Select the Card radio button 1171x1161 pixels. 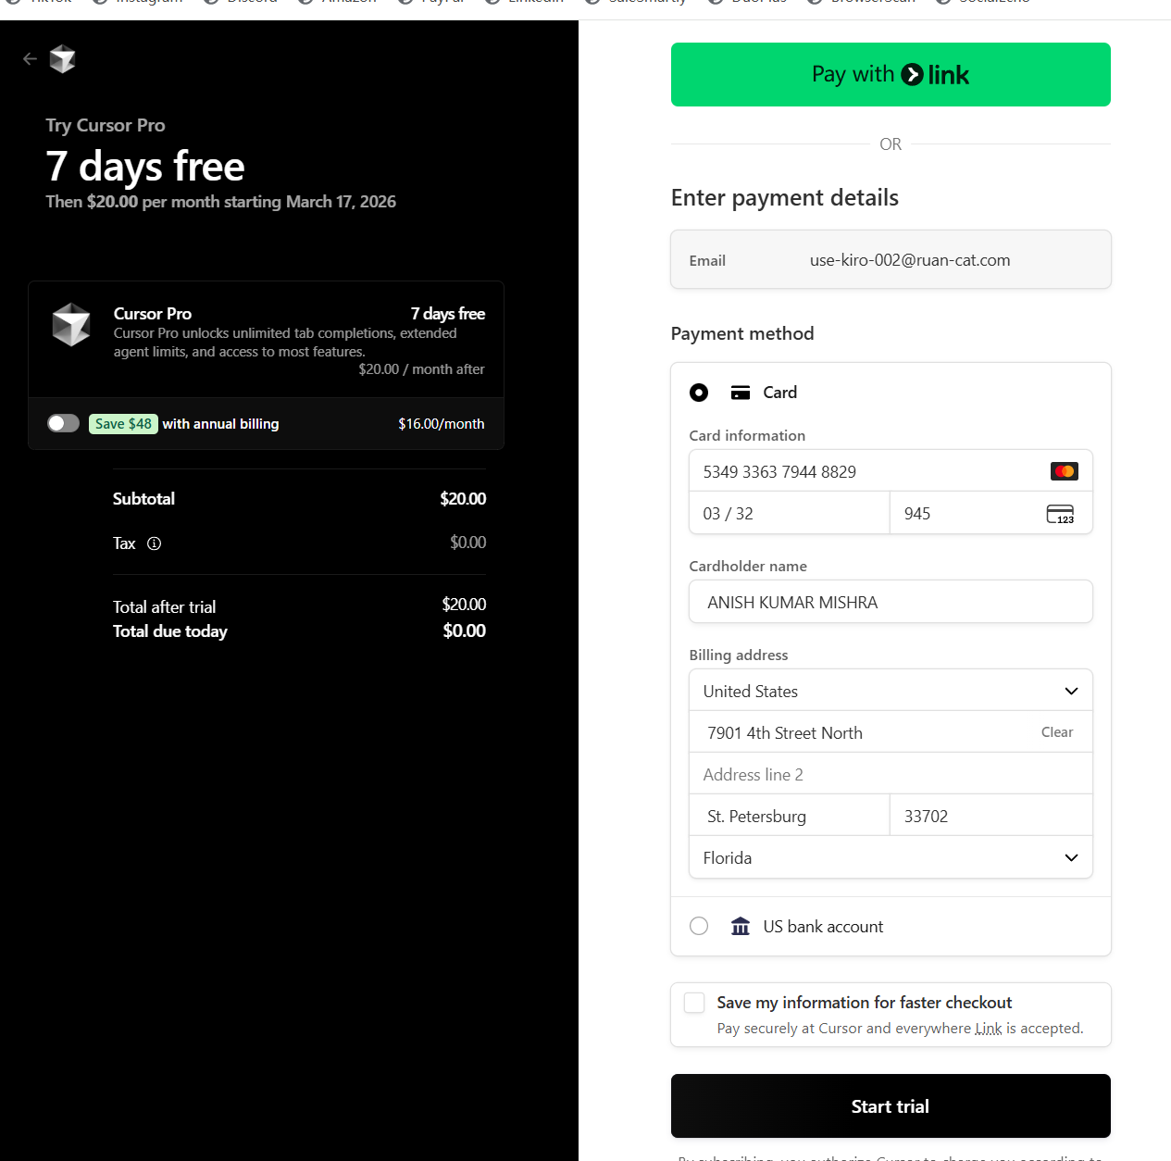[x=699, y=393]
